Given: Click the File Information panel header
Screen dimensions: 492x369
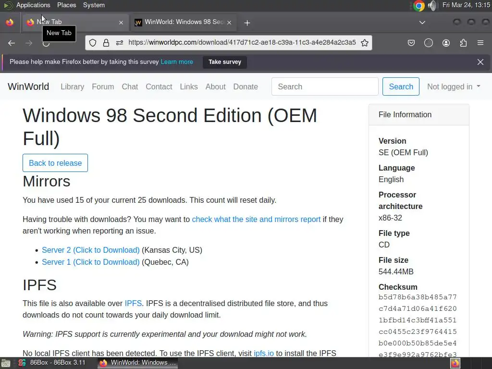Looking at the screenshot, I should [419, 114].
